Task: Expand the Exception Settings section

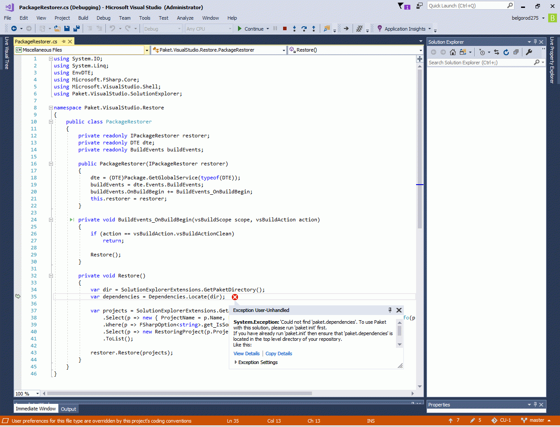Action: coord(256,362)
